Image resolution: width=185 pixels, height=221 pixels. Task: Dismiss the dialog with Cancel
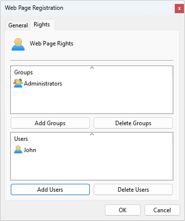pyautogui.click(x=162, y=210)
